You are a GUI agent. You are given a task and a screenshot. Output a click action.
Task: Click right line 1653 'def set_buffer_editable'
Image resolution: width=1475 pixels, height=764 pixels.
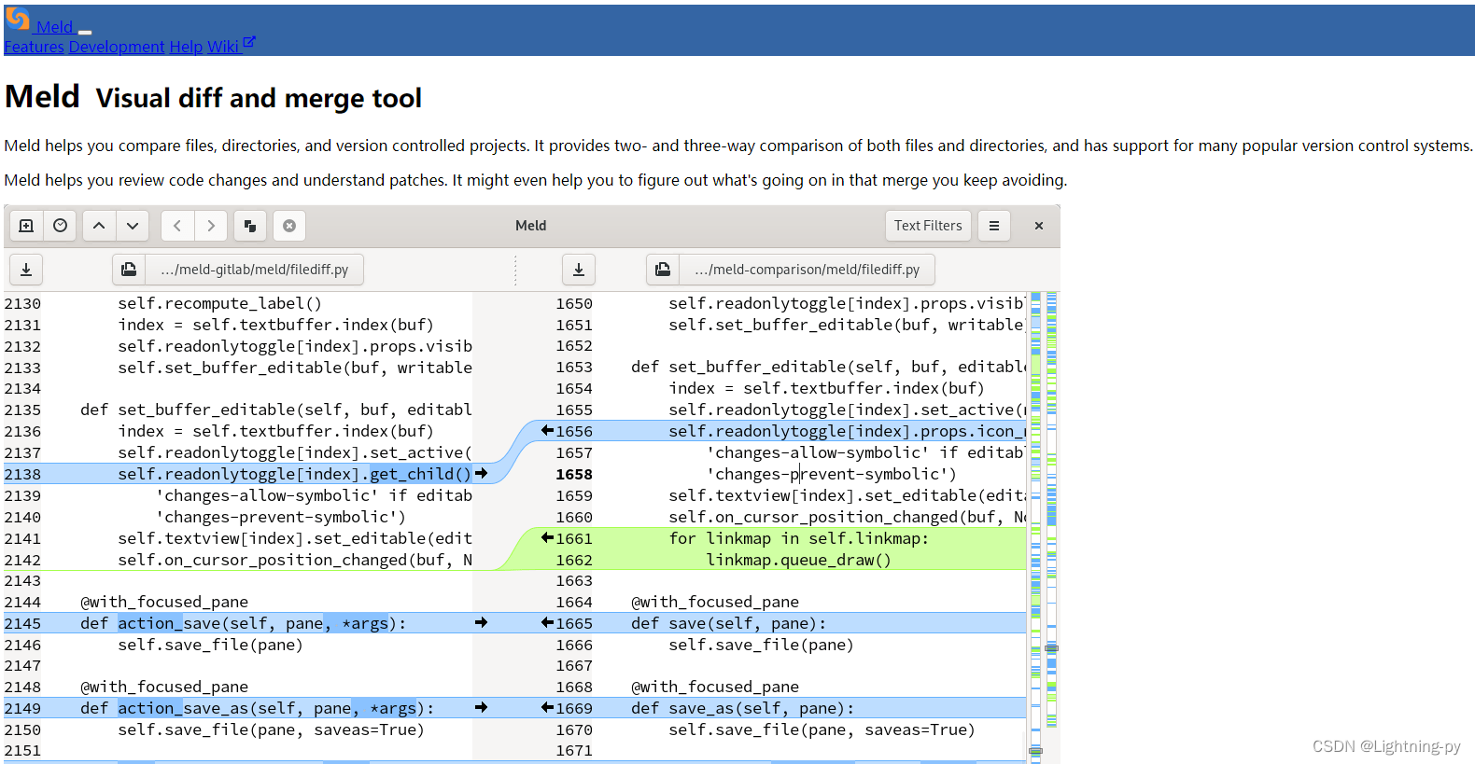[828, 367]
